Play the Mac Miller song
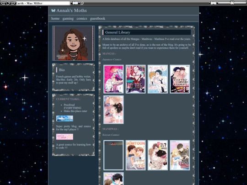Viewport: 247px width, 185px height. (8, 3)
